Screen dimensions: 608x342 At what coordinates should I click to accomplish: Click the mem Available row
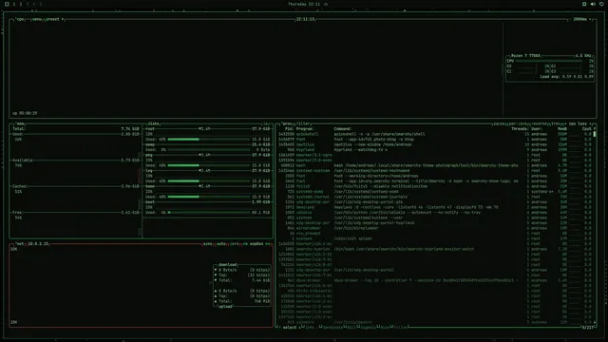76,161
